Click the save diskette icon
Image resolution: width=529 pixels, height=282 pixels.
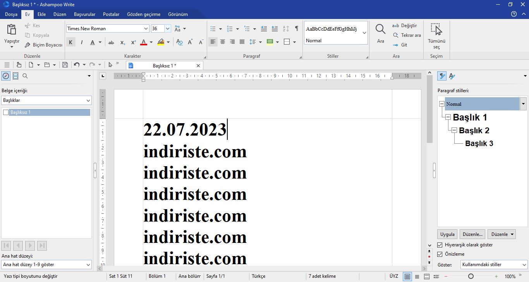pyautogui.click(x=65, y=65)
